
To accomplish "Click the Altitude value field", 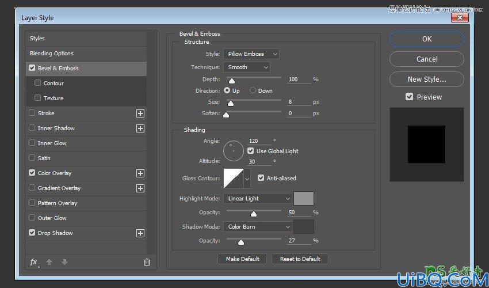I will (x=259, y=161).
